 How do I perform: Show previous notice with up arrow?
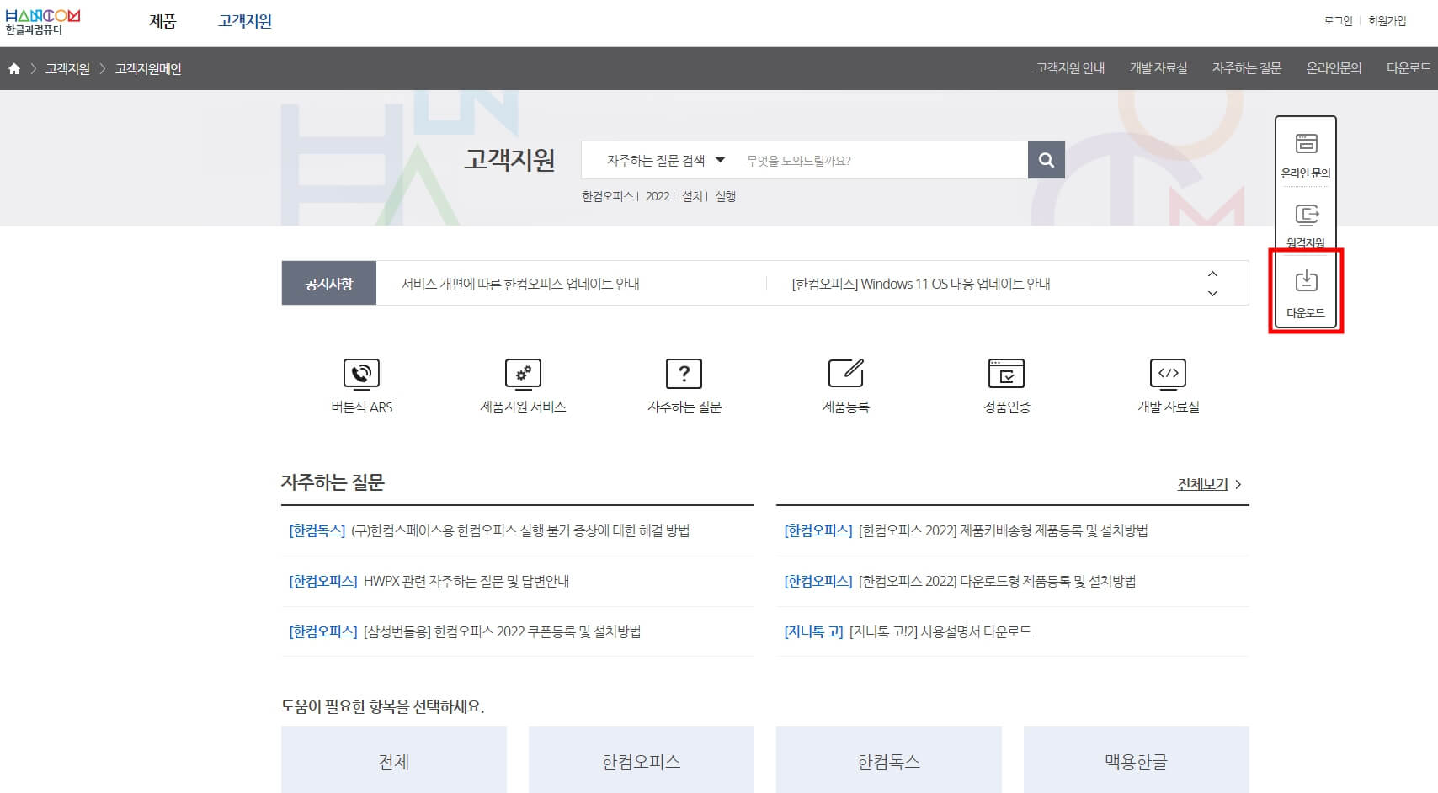point(1212,274)
